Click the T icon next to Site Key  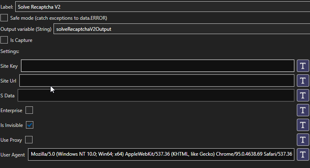click(x=303, y=66)
